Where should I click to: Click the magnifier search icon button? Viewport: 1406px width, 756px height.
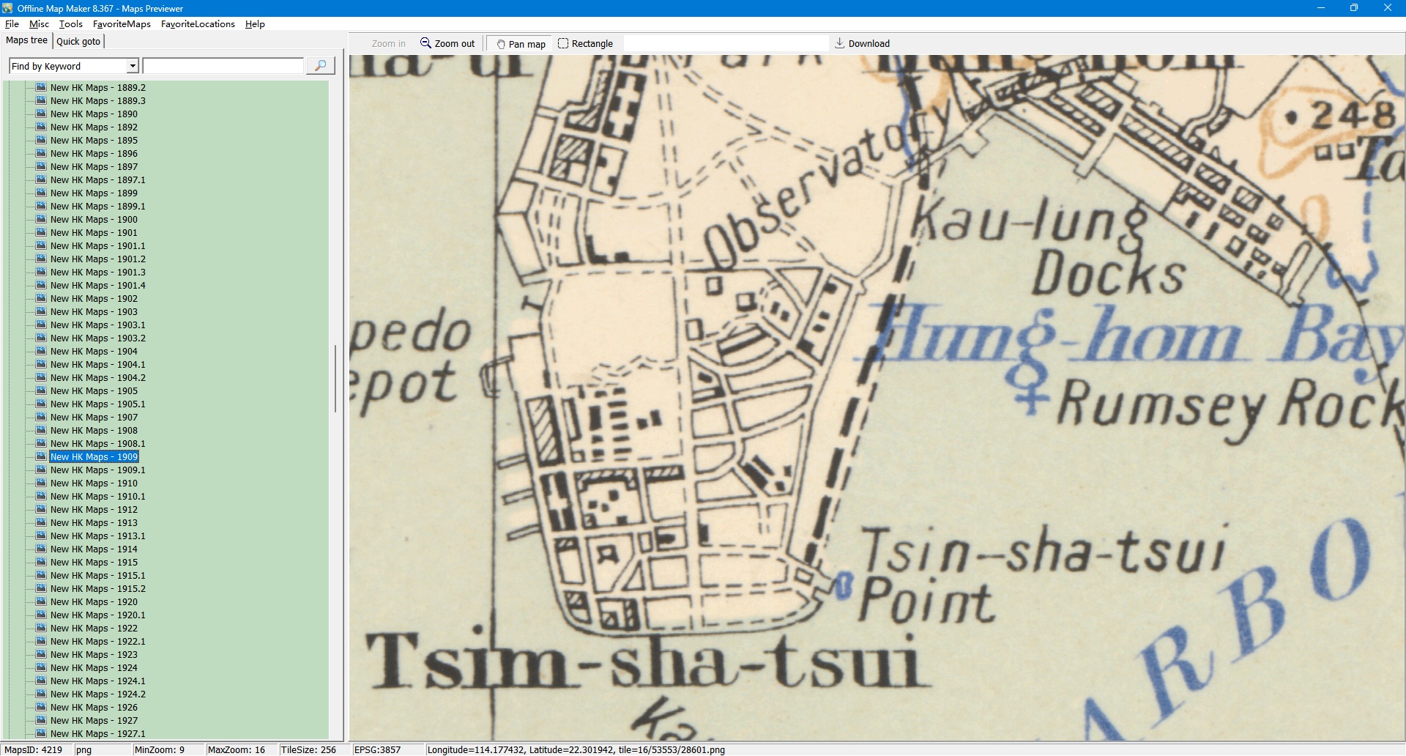click(x=320, y=66)
